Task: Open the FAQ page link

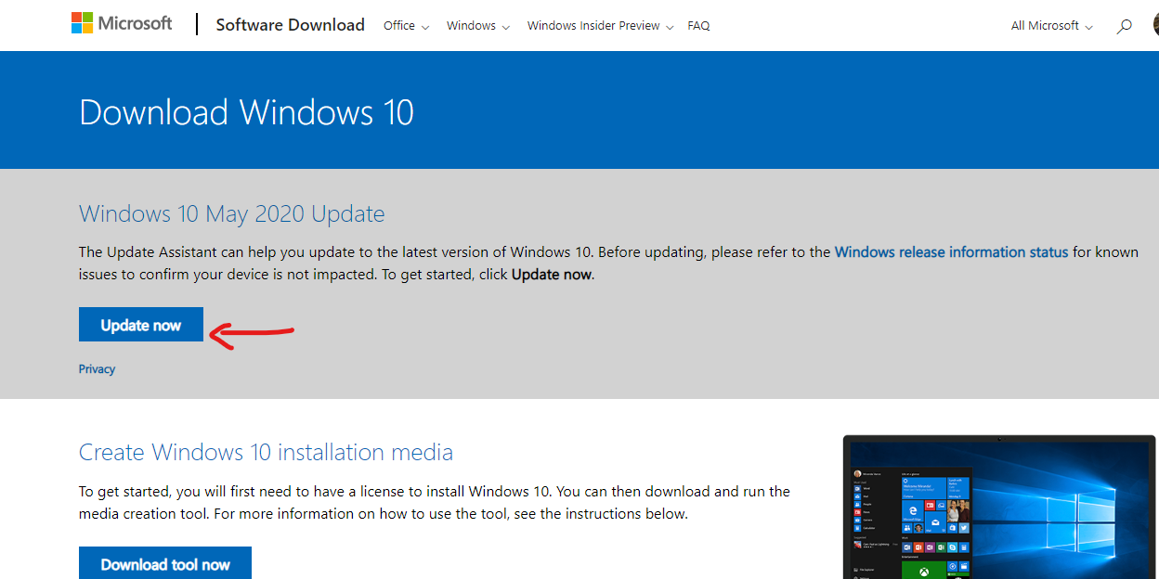Action: click(698, 26)
